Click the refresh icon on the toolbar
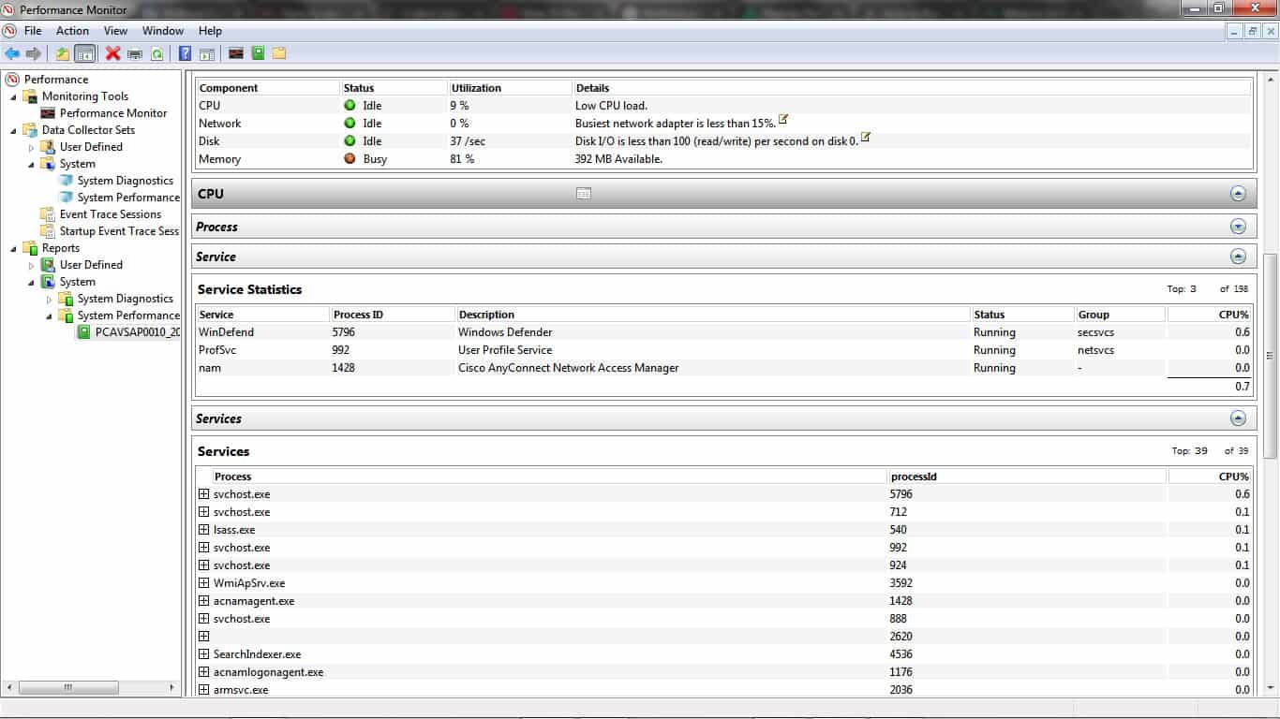The image size is (1280, 719). pos(156,53)
